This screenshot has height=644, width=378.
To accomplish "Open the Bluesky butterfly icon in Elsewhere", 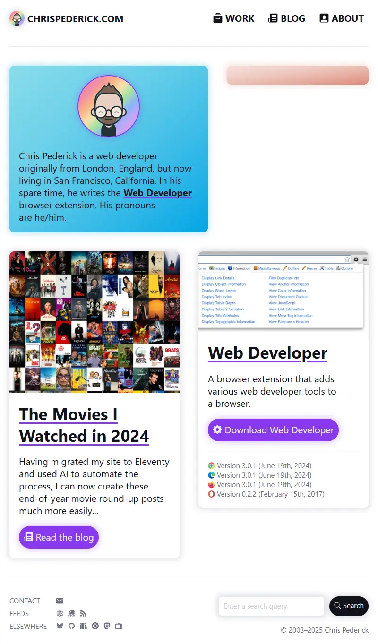I will [60, 626].
